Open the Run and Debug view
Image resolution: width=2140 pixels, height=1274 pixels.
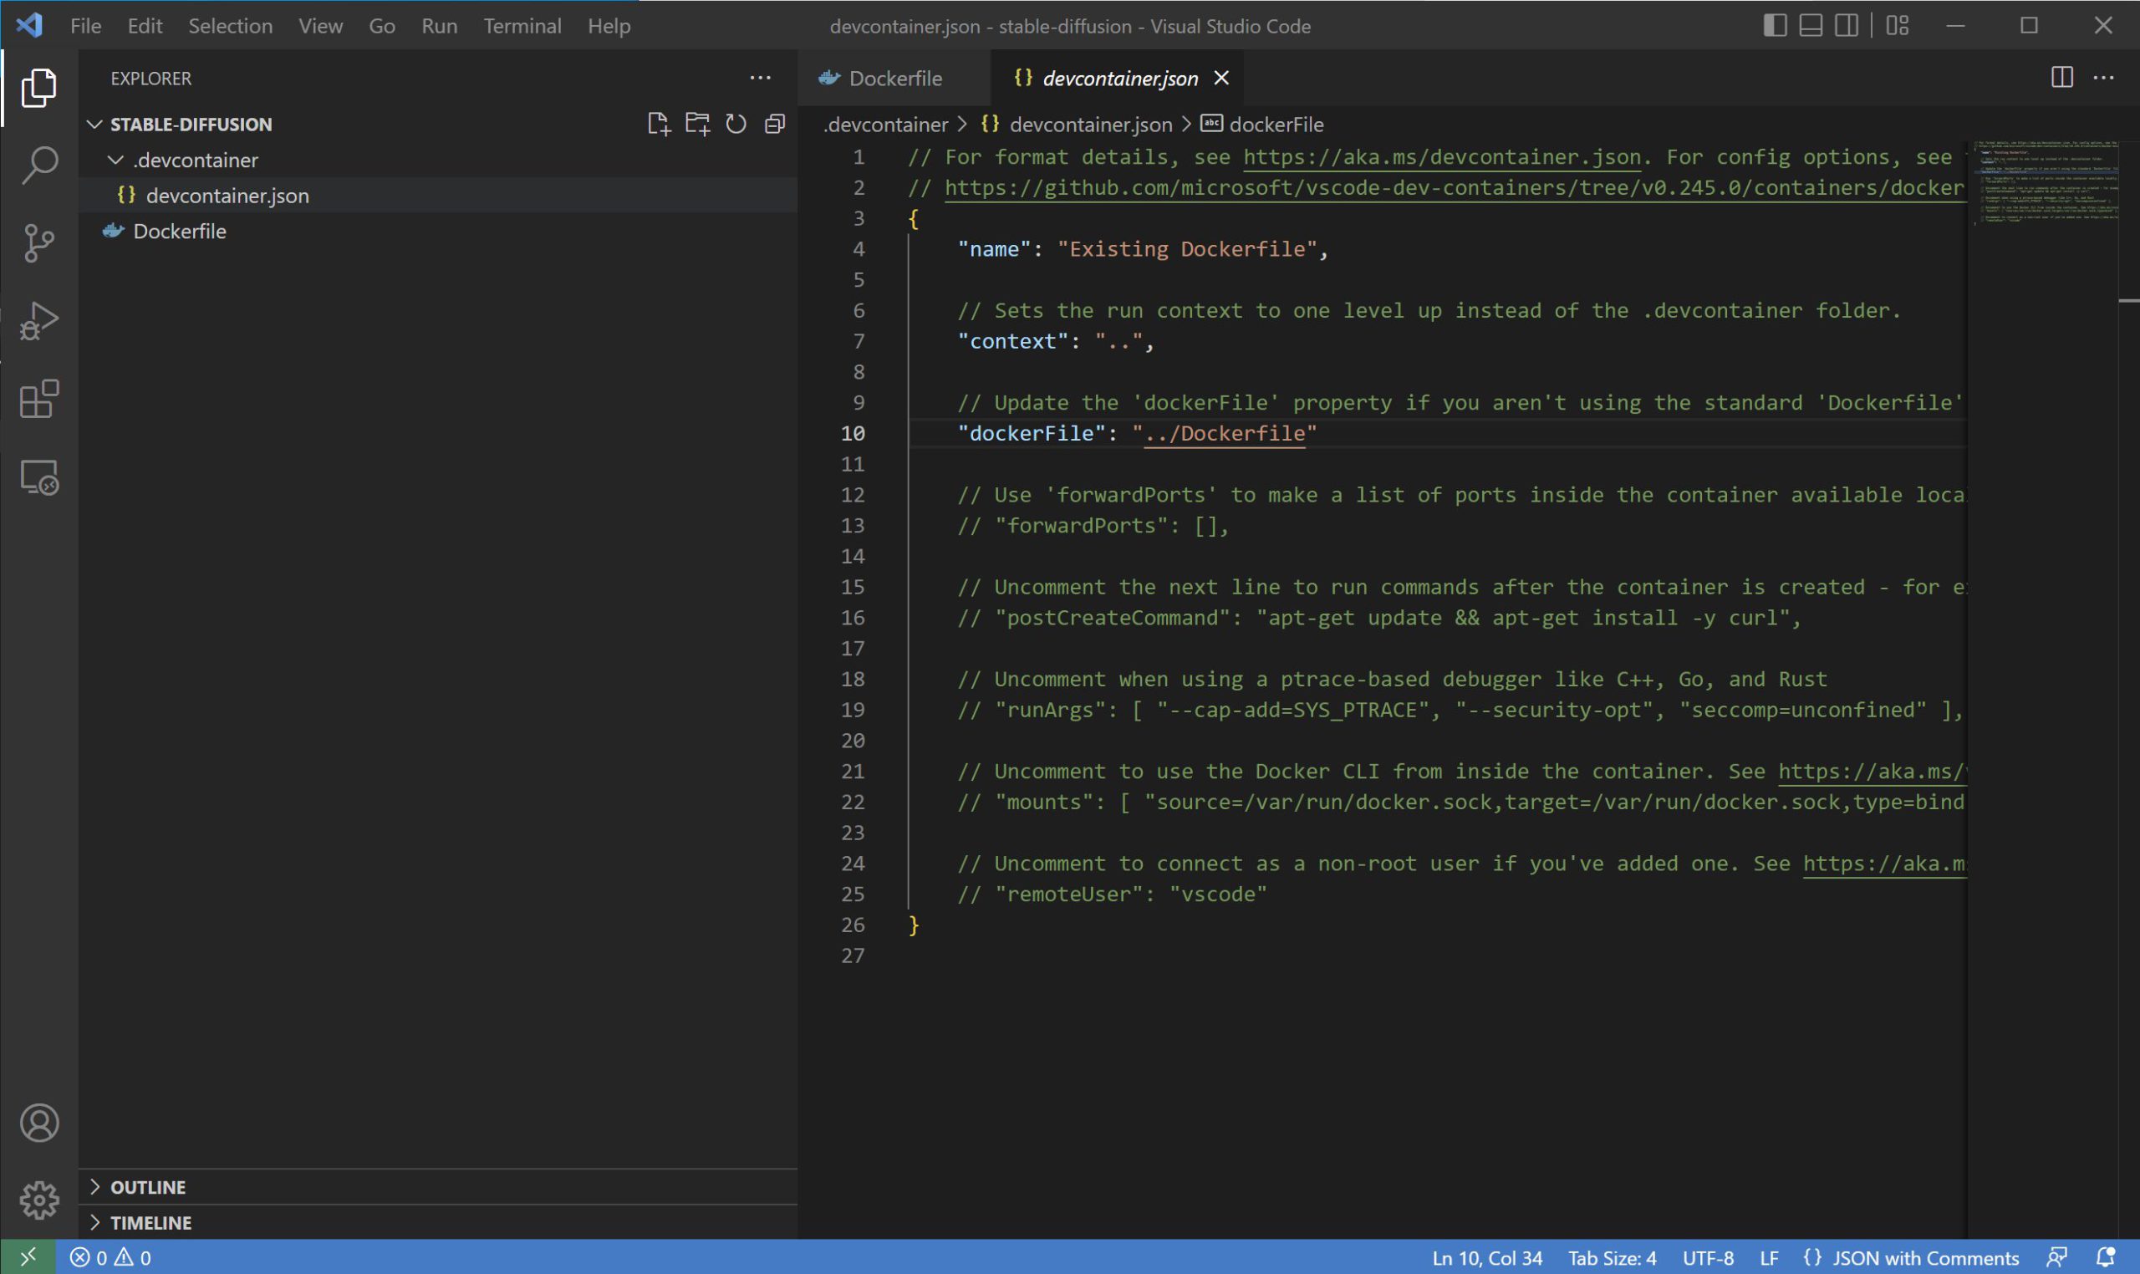[39, 321]
